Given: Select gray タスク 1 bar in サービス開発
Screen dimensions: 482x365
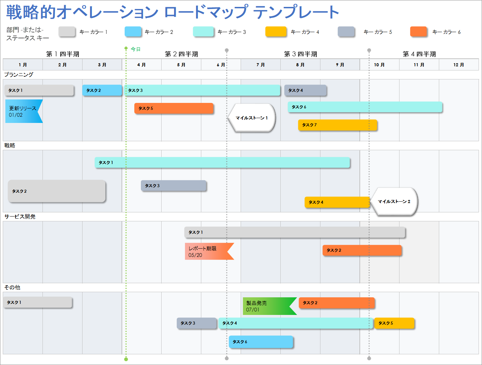Looking at the screenshot, I should pos(295,232).
